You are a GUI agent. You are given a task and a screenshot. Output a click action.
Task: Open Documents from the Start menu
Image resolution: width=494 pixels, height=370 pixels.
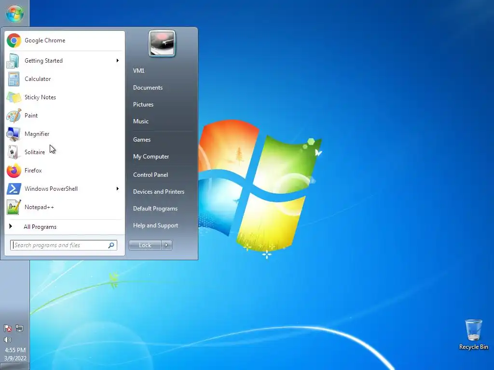(148, 88)
